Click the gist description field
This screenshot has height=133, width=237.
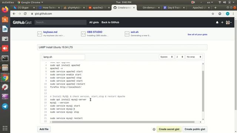pos(122,47)
